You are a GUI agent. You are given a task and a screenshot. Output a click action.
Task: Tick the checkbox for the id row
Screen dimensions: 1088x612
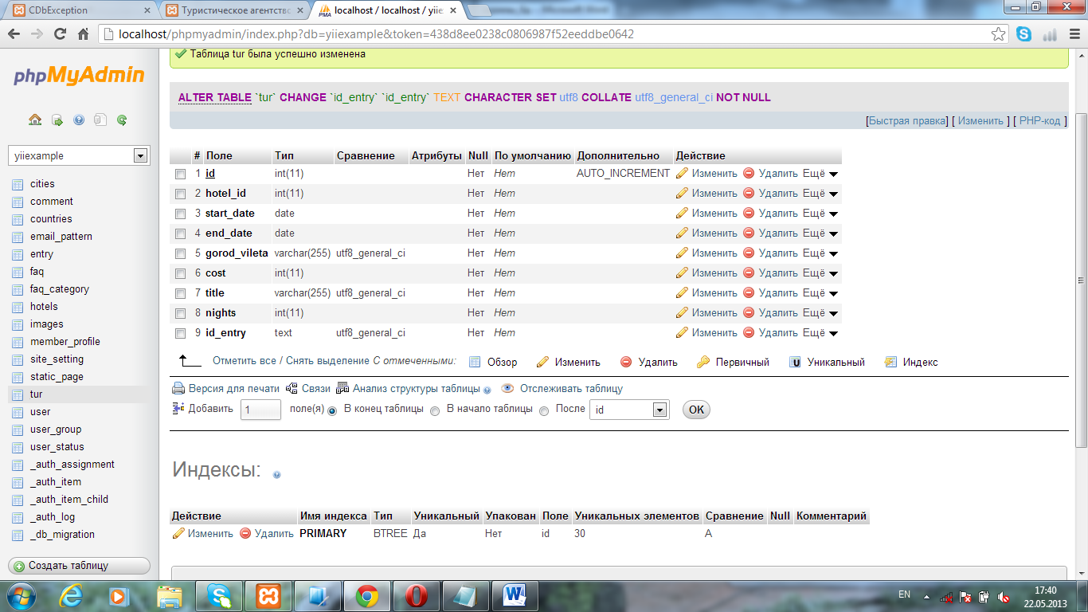click(x=181, y=174)
